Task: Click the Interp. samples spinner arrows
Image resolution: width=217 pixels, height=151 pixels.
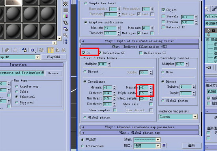Action: 151,98
